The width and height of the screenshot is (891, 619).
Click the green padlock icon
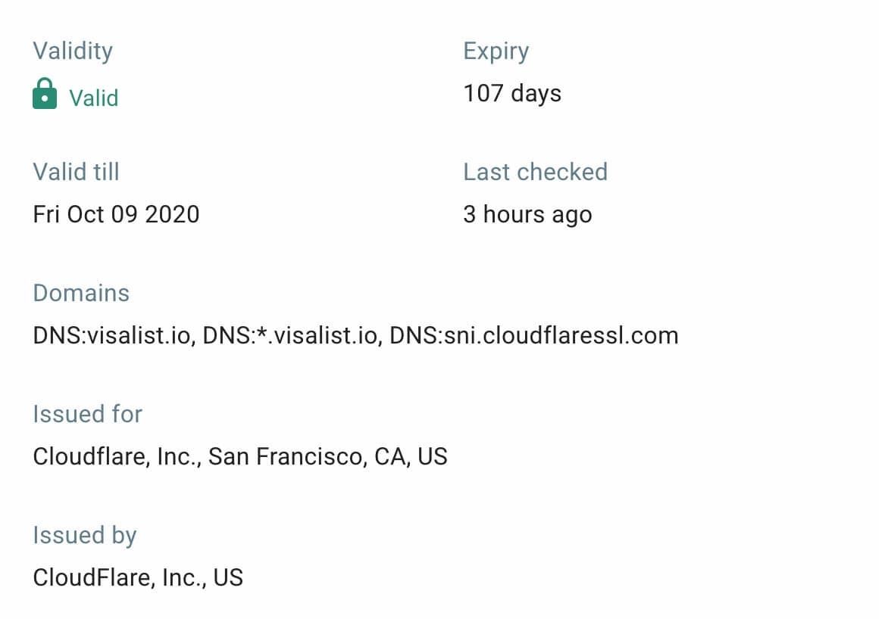click(45, 94)
